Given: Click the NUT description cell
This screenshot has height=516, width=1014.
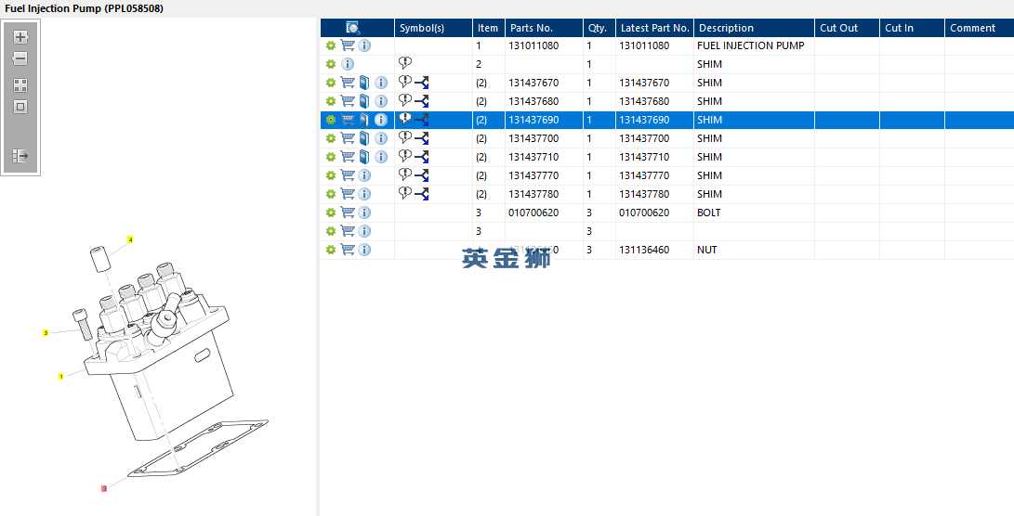Looking at the screenshot, I should click(754, 250).
